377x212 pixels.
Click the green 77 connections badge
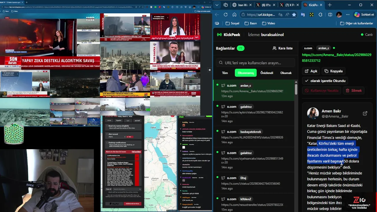(241, 48)
